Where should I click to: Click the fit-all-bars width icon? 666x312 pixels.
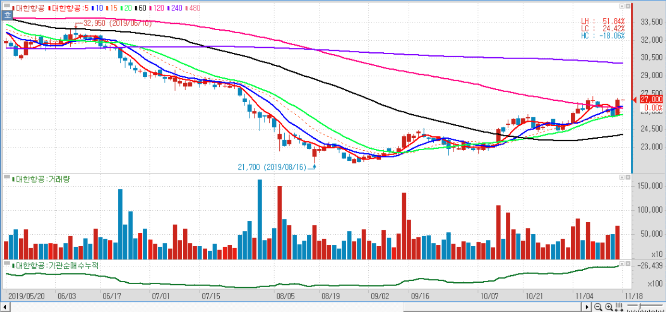[x=619, y=307]
